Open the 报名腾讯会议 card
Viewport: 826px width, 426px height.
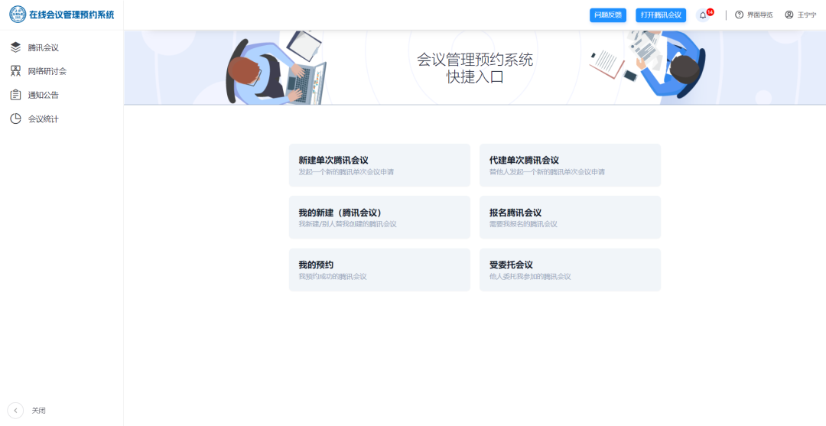click(x=570, y=217)
